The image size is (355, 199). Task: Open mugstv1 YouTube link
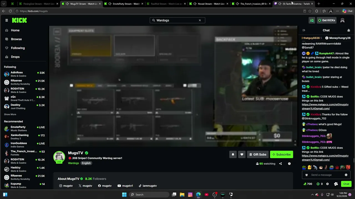point(125,186)
